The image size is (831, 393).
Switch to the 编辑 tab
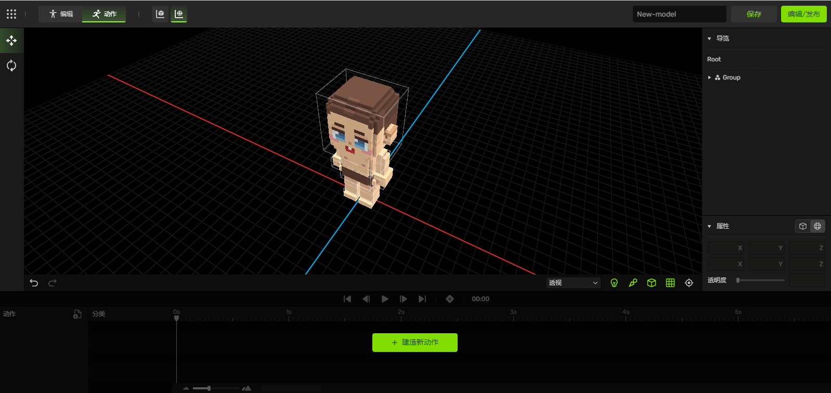[60, 14]
